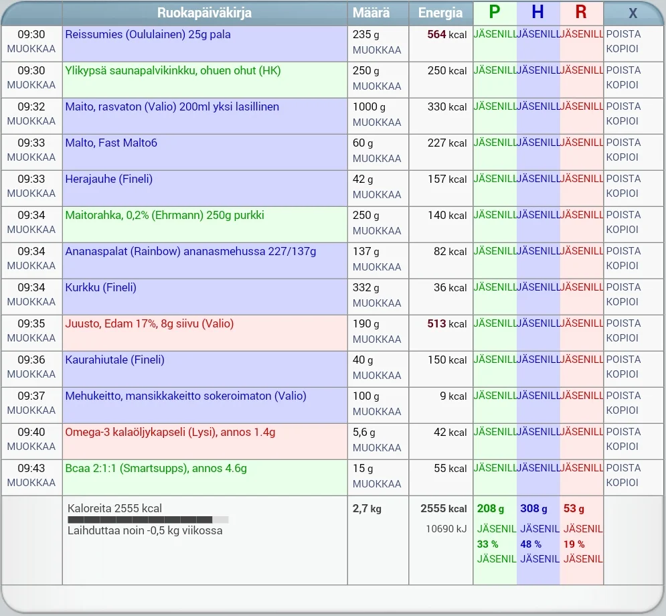Click the calorie progress bar
Screen dimensions: 666x616
(x=146, y=519)
